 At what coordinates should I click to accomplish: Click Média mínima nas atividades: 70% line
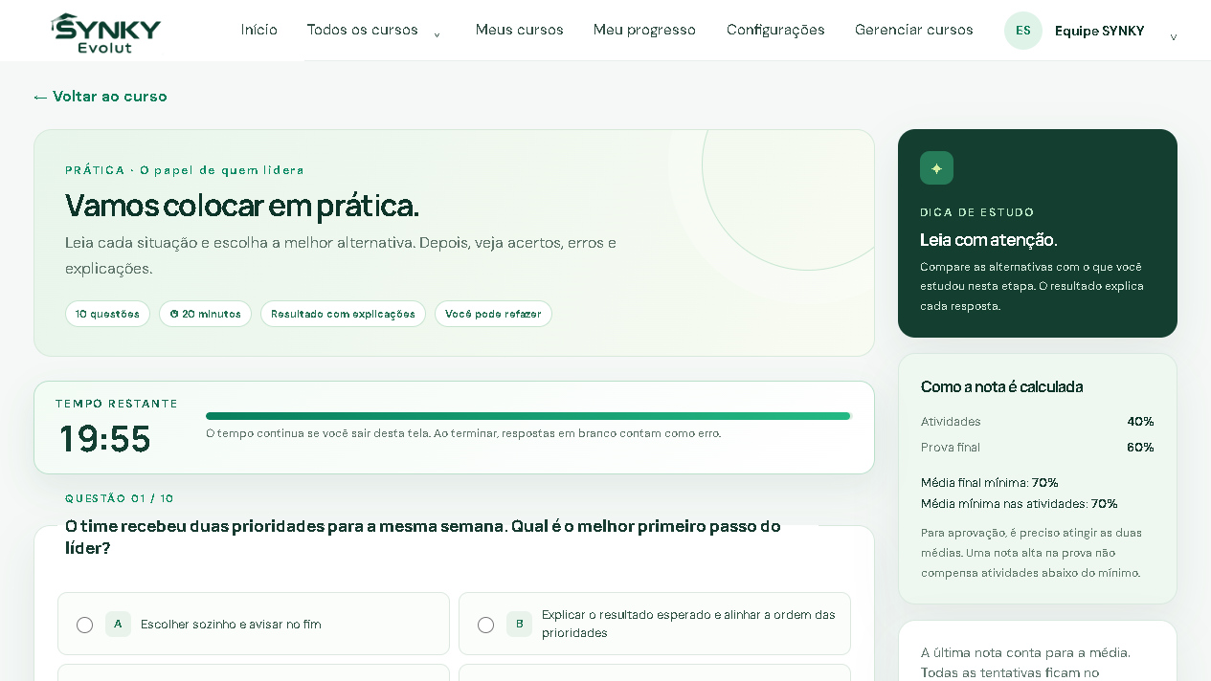pyautogui.click(x=1020, y=504)
